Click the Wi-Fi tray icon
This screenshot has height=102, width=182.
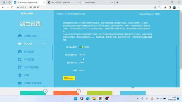pos(158,99)
